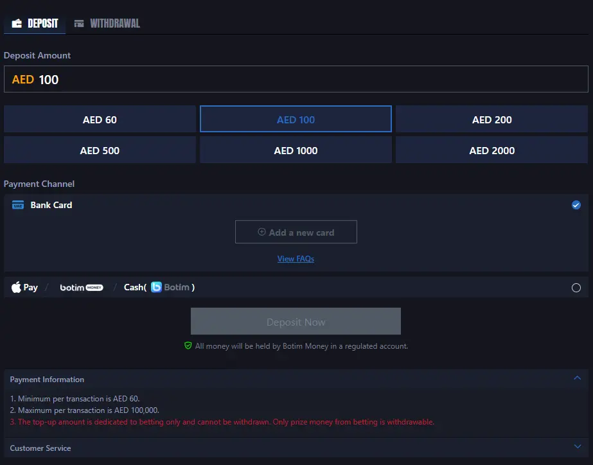
Task: Click the plus icon in Add a new card
Action: tap(261, 232)
